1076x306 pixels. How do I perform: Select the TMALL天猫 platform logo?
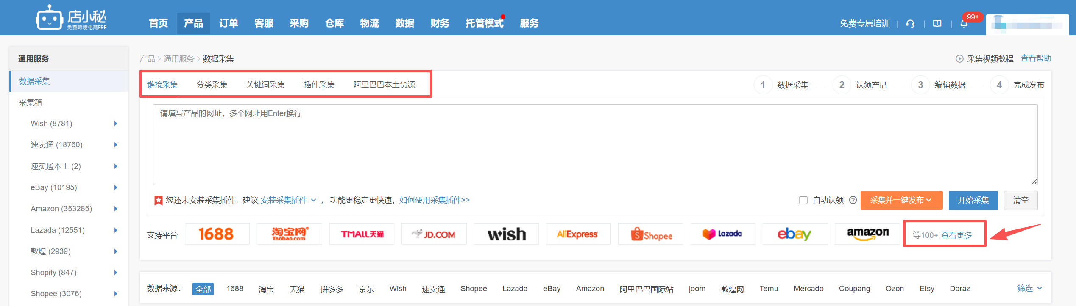362,234
